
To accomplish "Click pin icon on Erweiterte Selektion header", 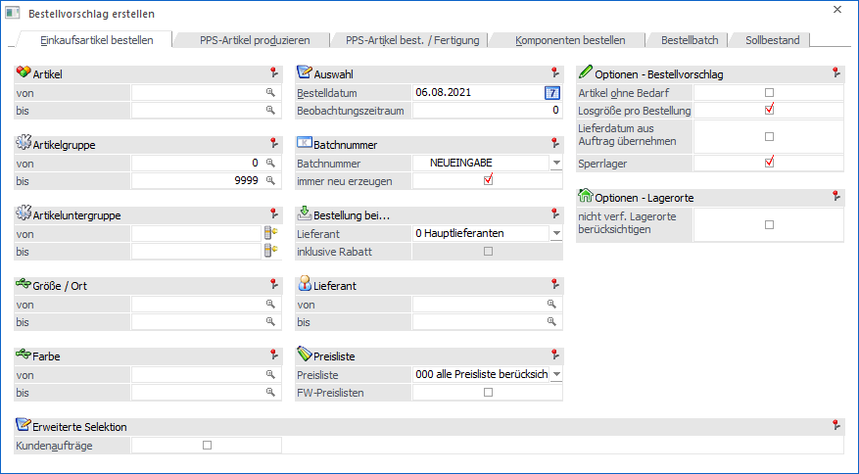I will pos(836,425).
